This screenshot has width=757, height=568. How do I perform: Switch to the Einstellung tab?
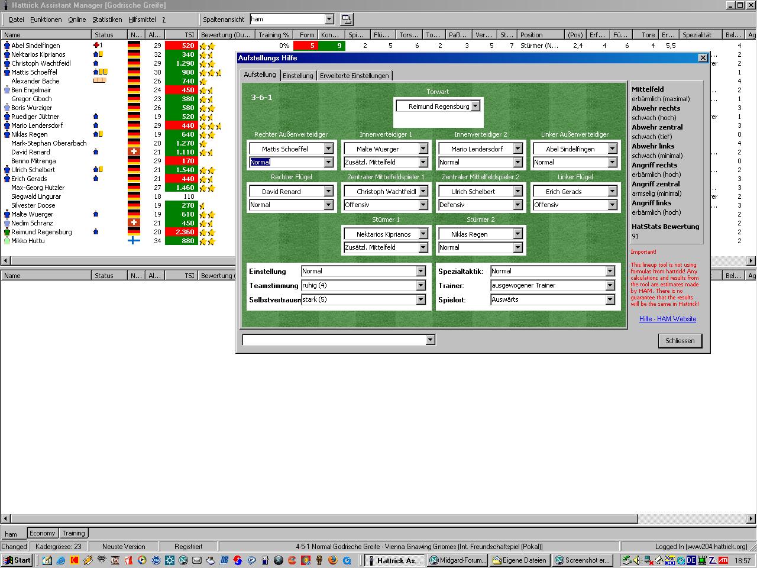297,76
